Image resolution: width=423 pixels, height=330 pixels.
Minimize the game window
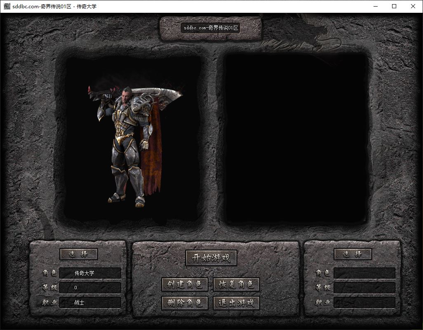pos(376,6)
